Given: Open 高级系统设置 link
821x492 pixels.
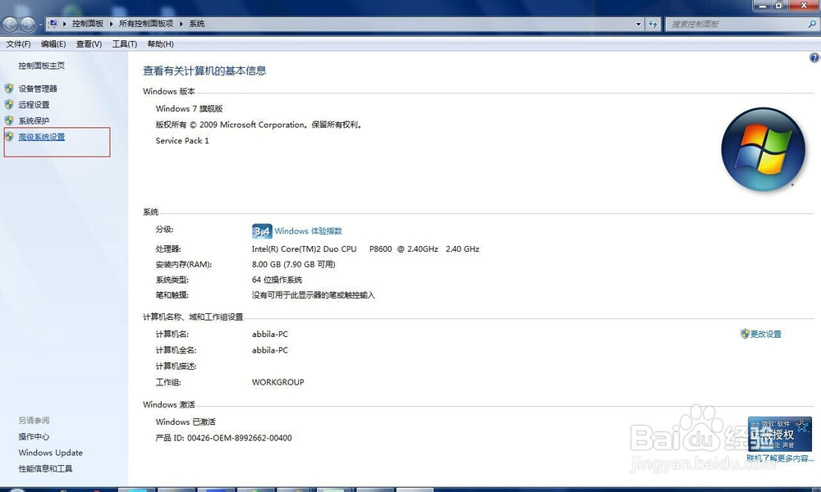Looking at the screenshot, I should [42, 137].
